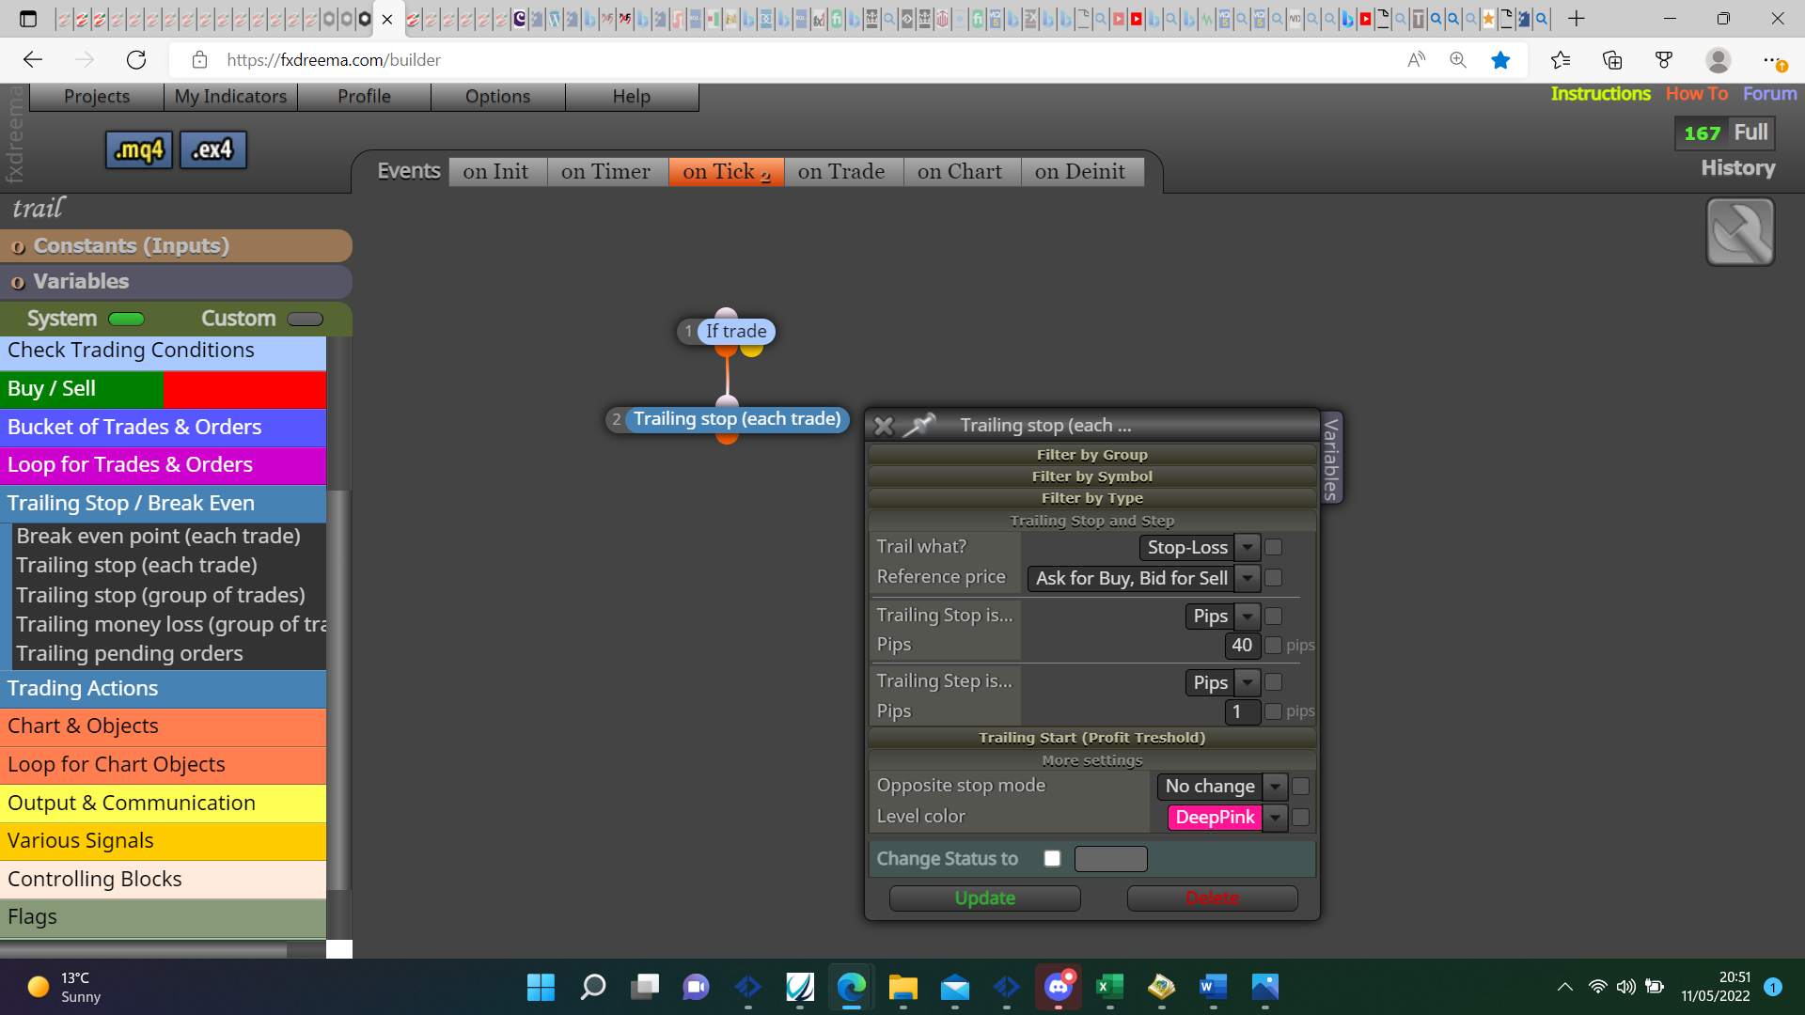The height and width of the screenshot is (1015, 1805).
Task: Toggle checkbox beside Trailing Step is Pips
Action: pos(1274,682)
